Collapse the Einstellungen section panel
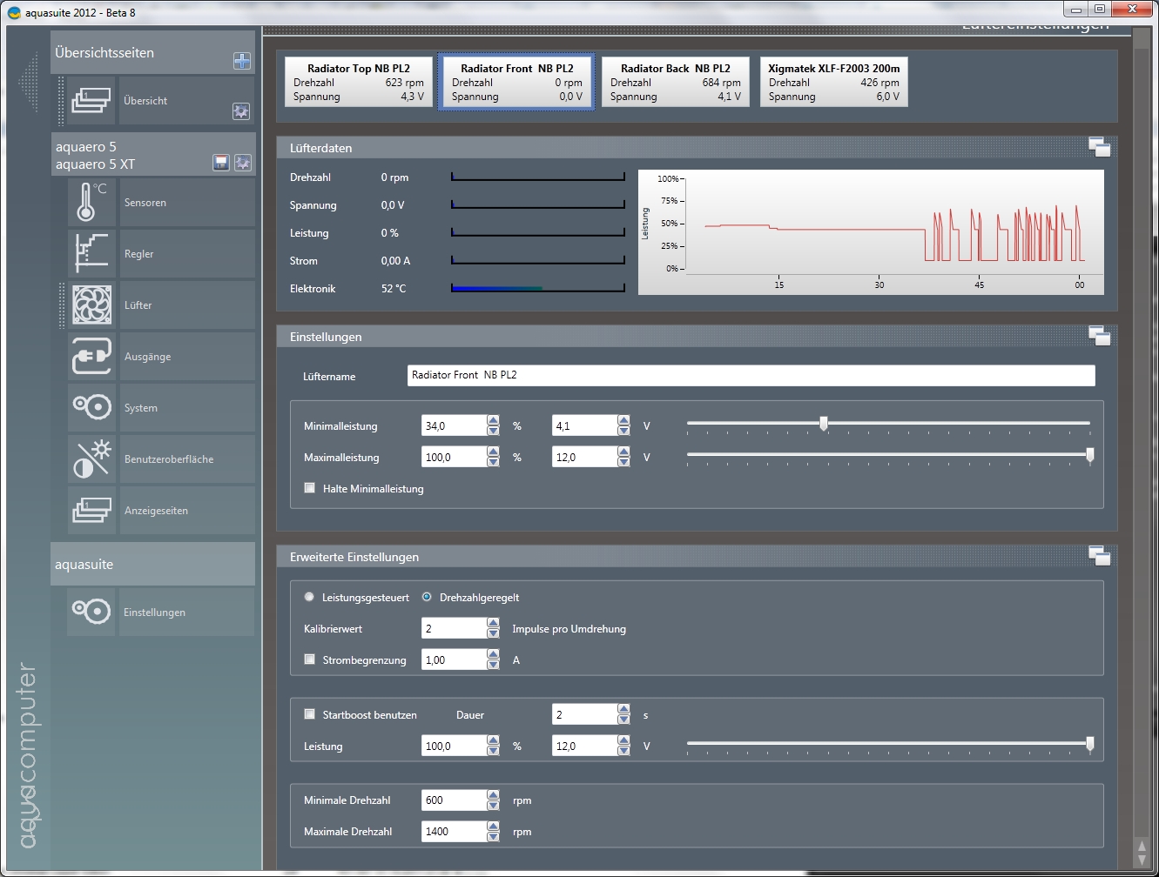The image size is (1159, 877). coord(1099,336)
